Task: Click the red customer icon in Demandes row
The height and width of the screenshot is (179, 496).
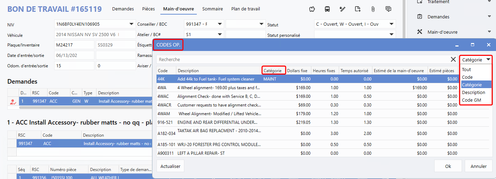Action: coord(13,102)
